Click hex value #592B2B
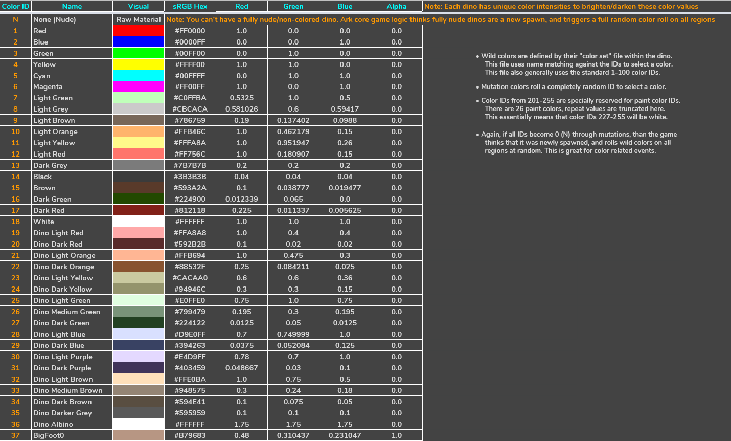731x441 pixels. point(190,245)
